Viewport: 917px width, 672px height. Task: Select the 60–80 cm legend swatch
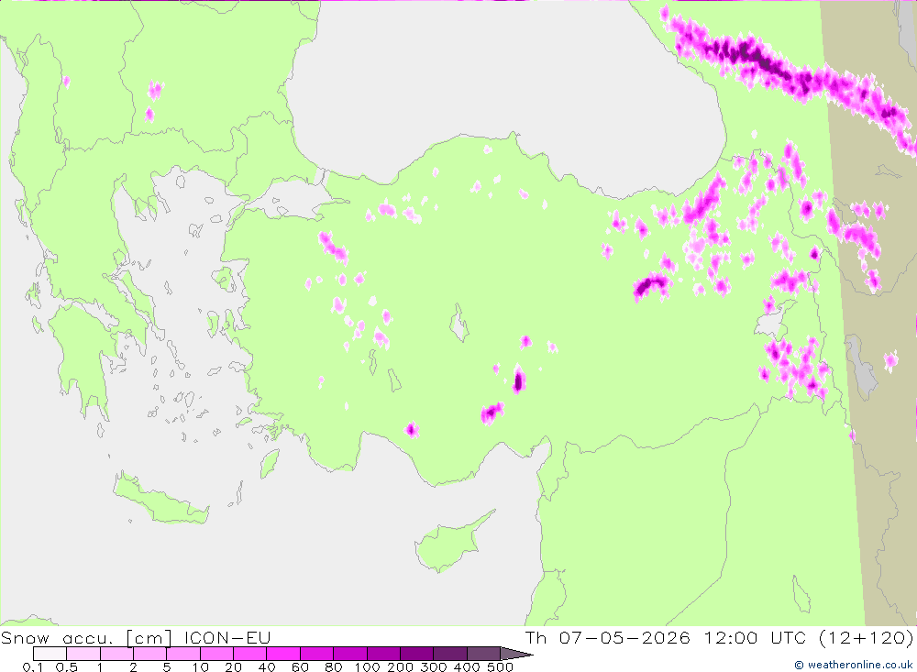point(316,654)
